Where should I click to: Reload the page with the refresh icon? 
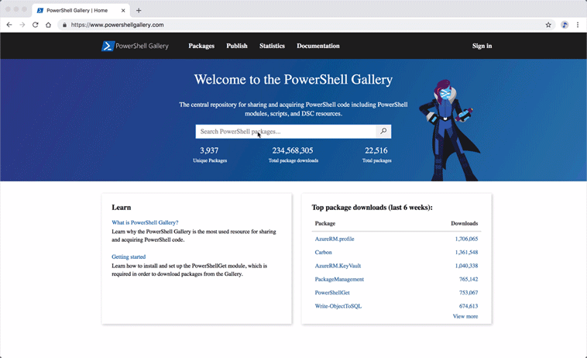tap(35, 25)
